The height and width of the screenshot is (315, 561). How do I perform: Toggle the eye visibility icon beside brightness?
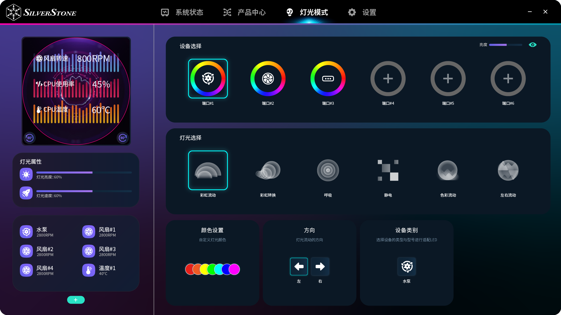[x=532, y=45]
